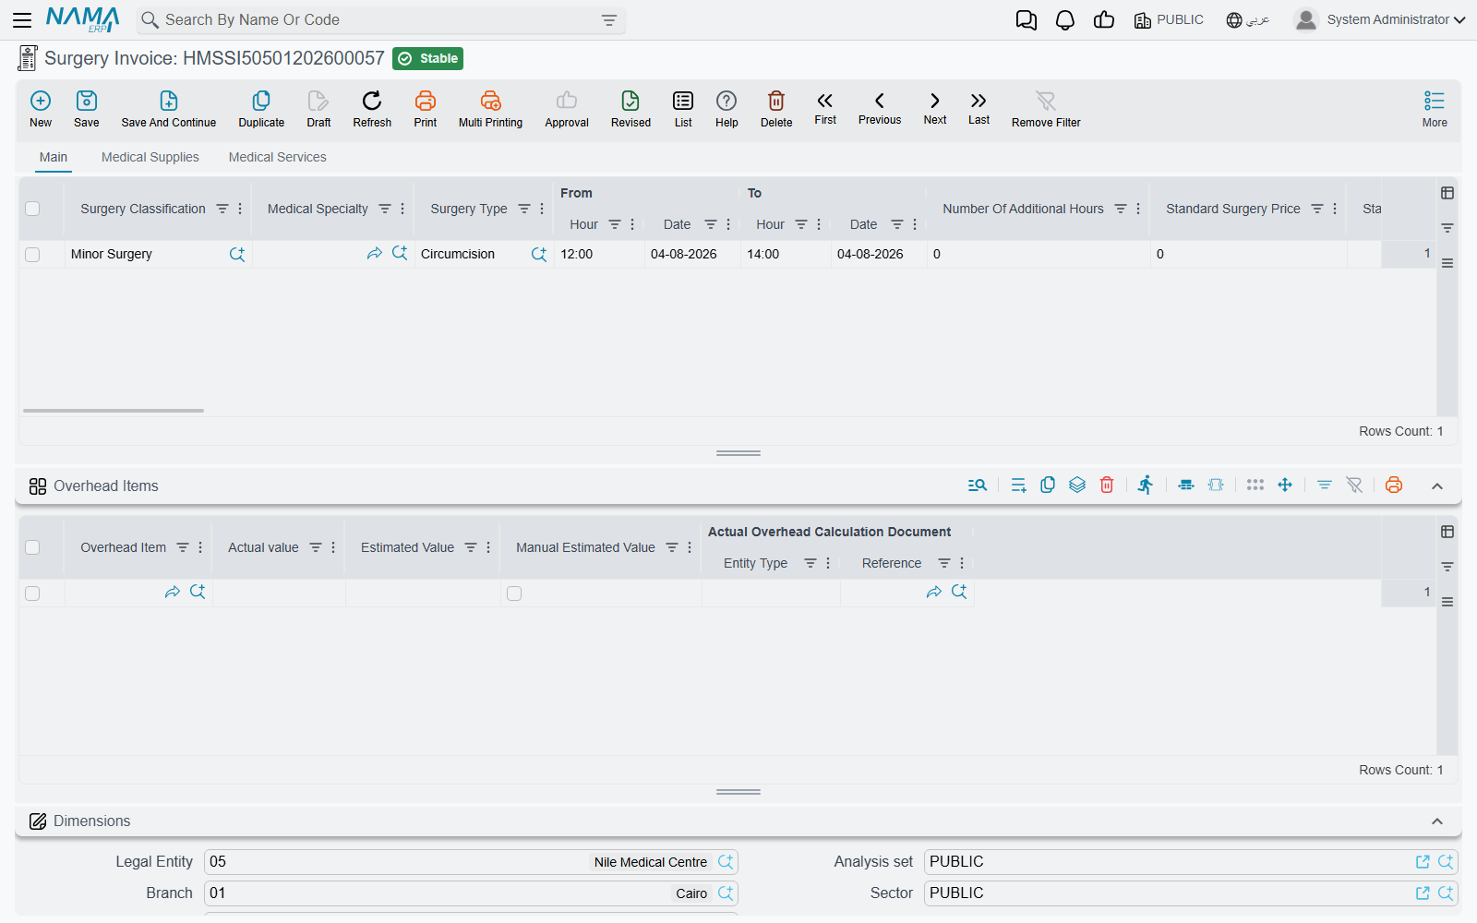Screen dimensions: 1477x923
Task: Refresh the surgery invoice record
Action: (372, 109)
